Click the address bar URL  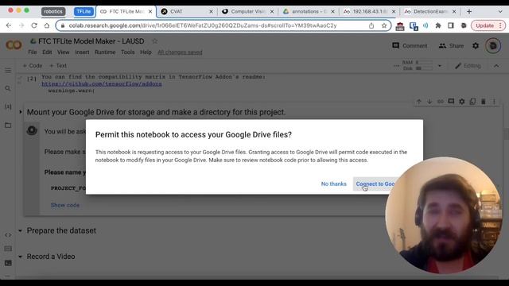click(x=203, y=25)
